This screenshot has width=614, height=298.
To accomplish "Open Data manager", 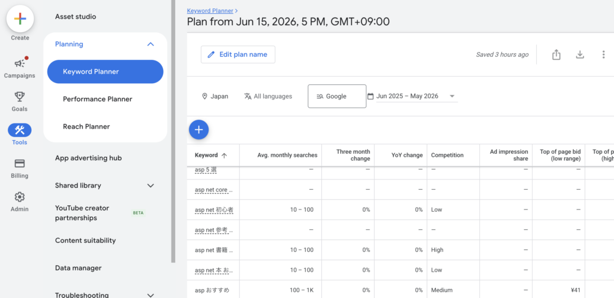I will point(79,268).
